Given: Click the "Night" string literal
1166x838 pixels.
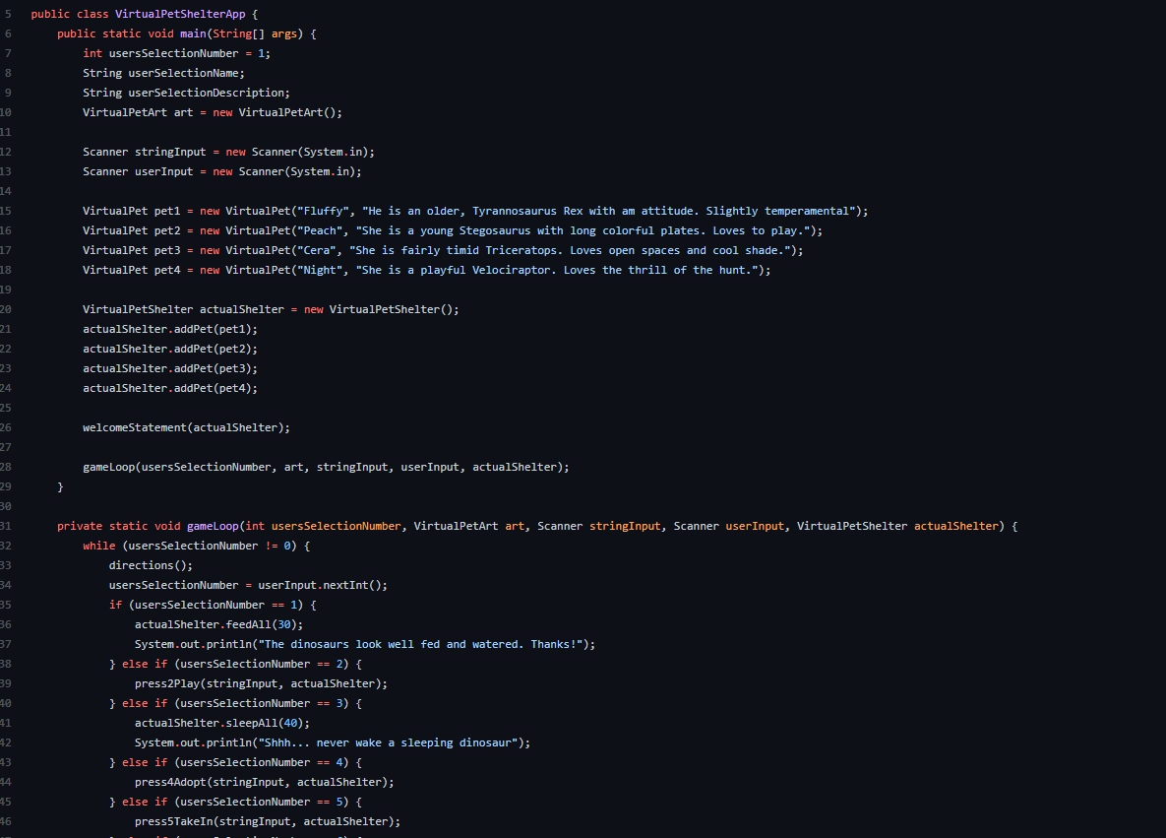Looking at the screenshot, I should click(320, 270).
